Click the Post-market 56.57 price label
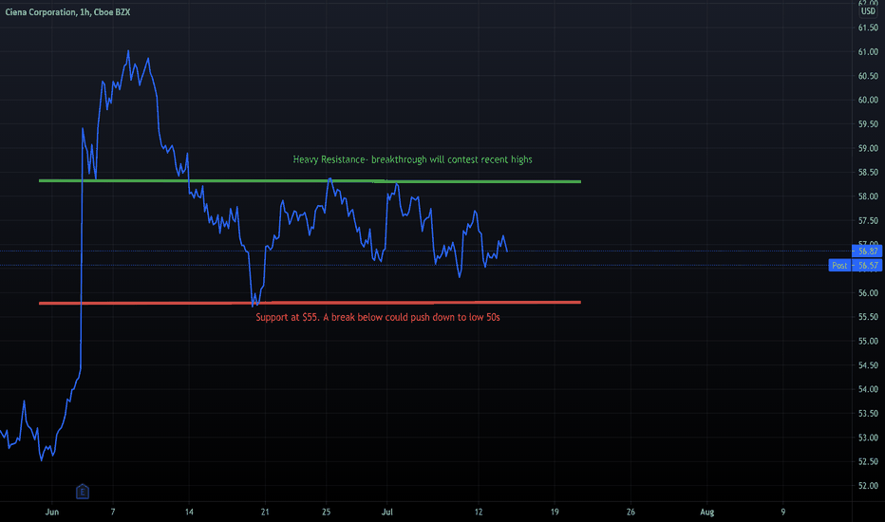This screenshot has height=522, width=885. click(x=855, y=265)
